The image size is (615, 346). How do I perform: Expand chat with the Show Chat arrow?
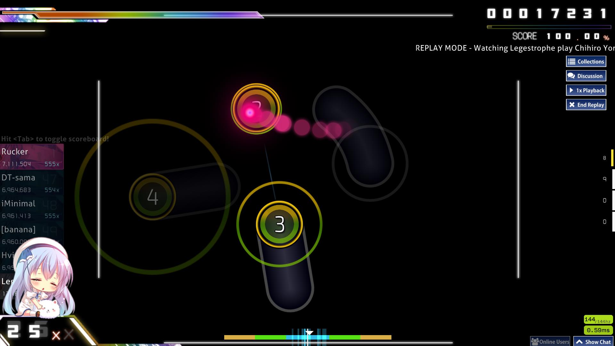[x=579, y=342]
